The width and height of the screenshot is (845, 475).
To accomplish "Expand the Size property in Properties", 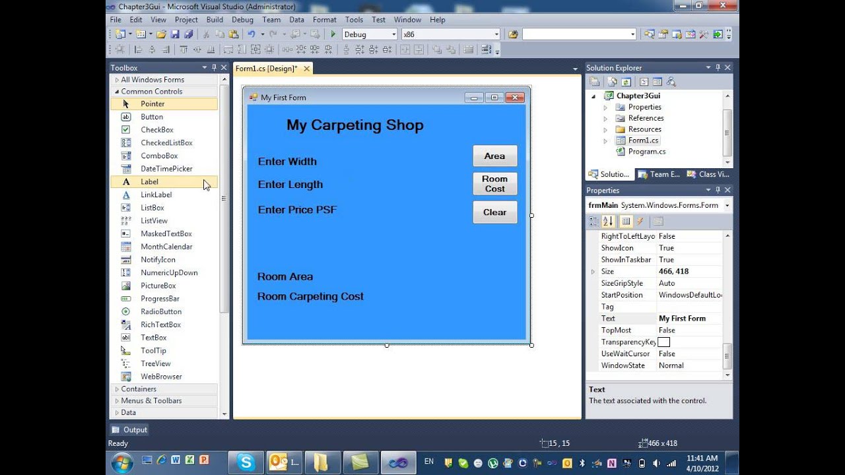I will click(x=593, y=272).
